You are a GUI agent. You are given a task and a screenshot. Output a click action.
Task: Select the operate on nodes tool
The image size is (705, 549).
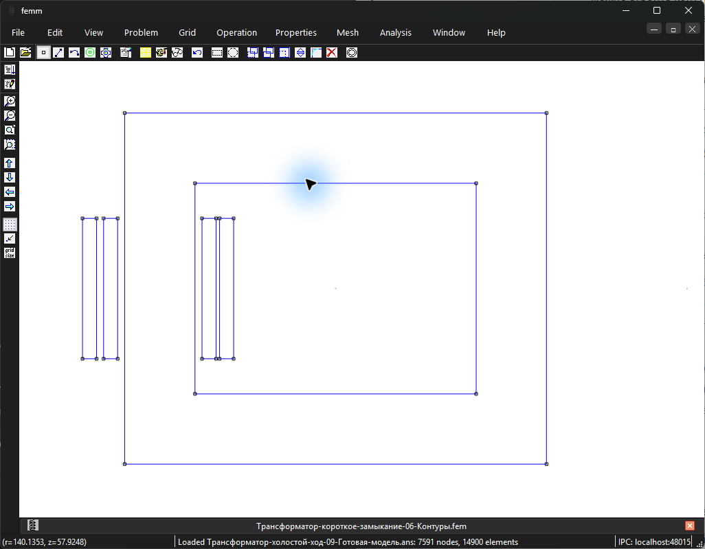[x=43, y=53]
